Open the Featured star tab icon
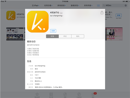This screenshot has width=130, height=98. (x=37, y=94)
